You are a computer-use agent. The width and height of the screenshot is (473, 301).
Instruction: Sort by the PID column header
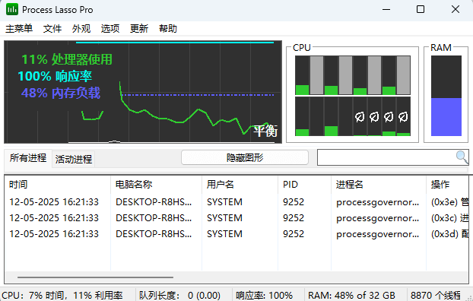click(304, 184)
